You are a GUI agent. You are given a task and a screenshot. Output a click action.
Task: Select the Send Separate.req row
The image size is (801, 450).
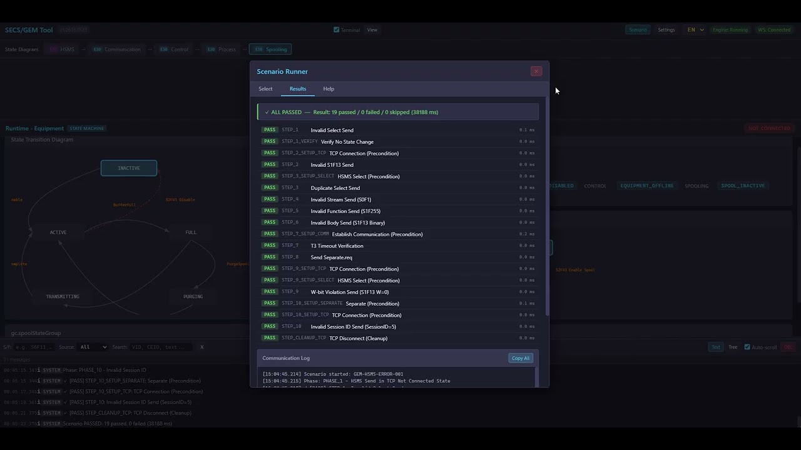(398, 257)
